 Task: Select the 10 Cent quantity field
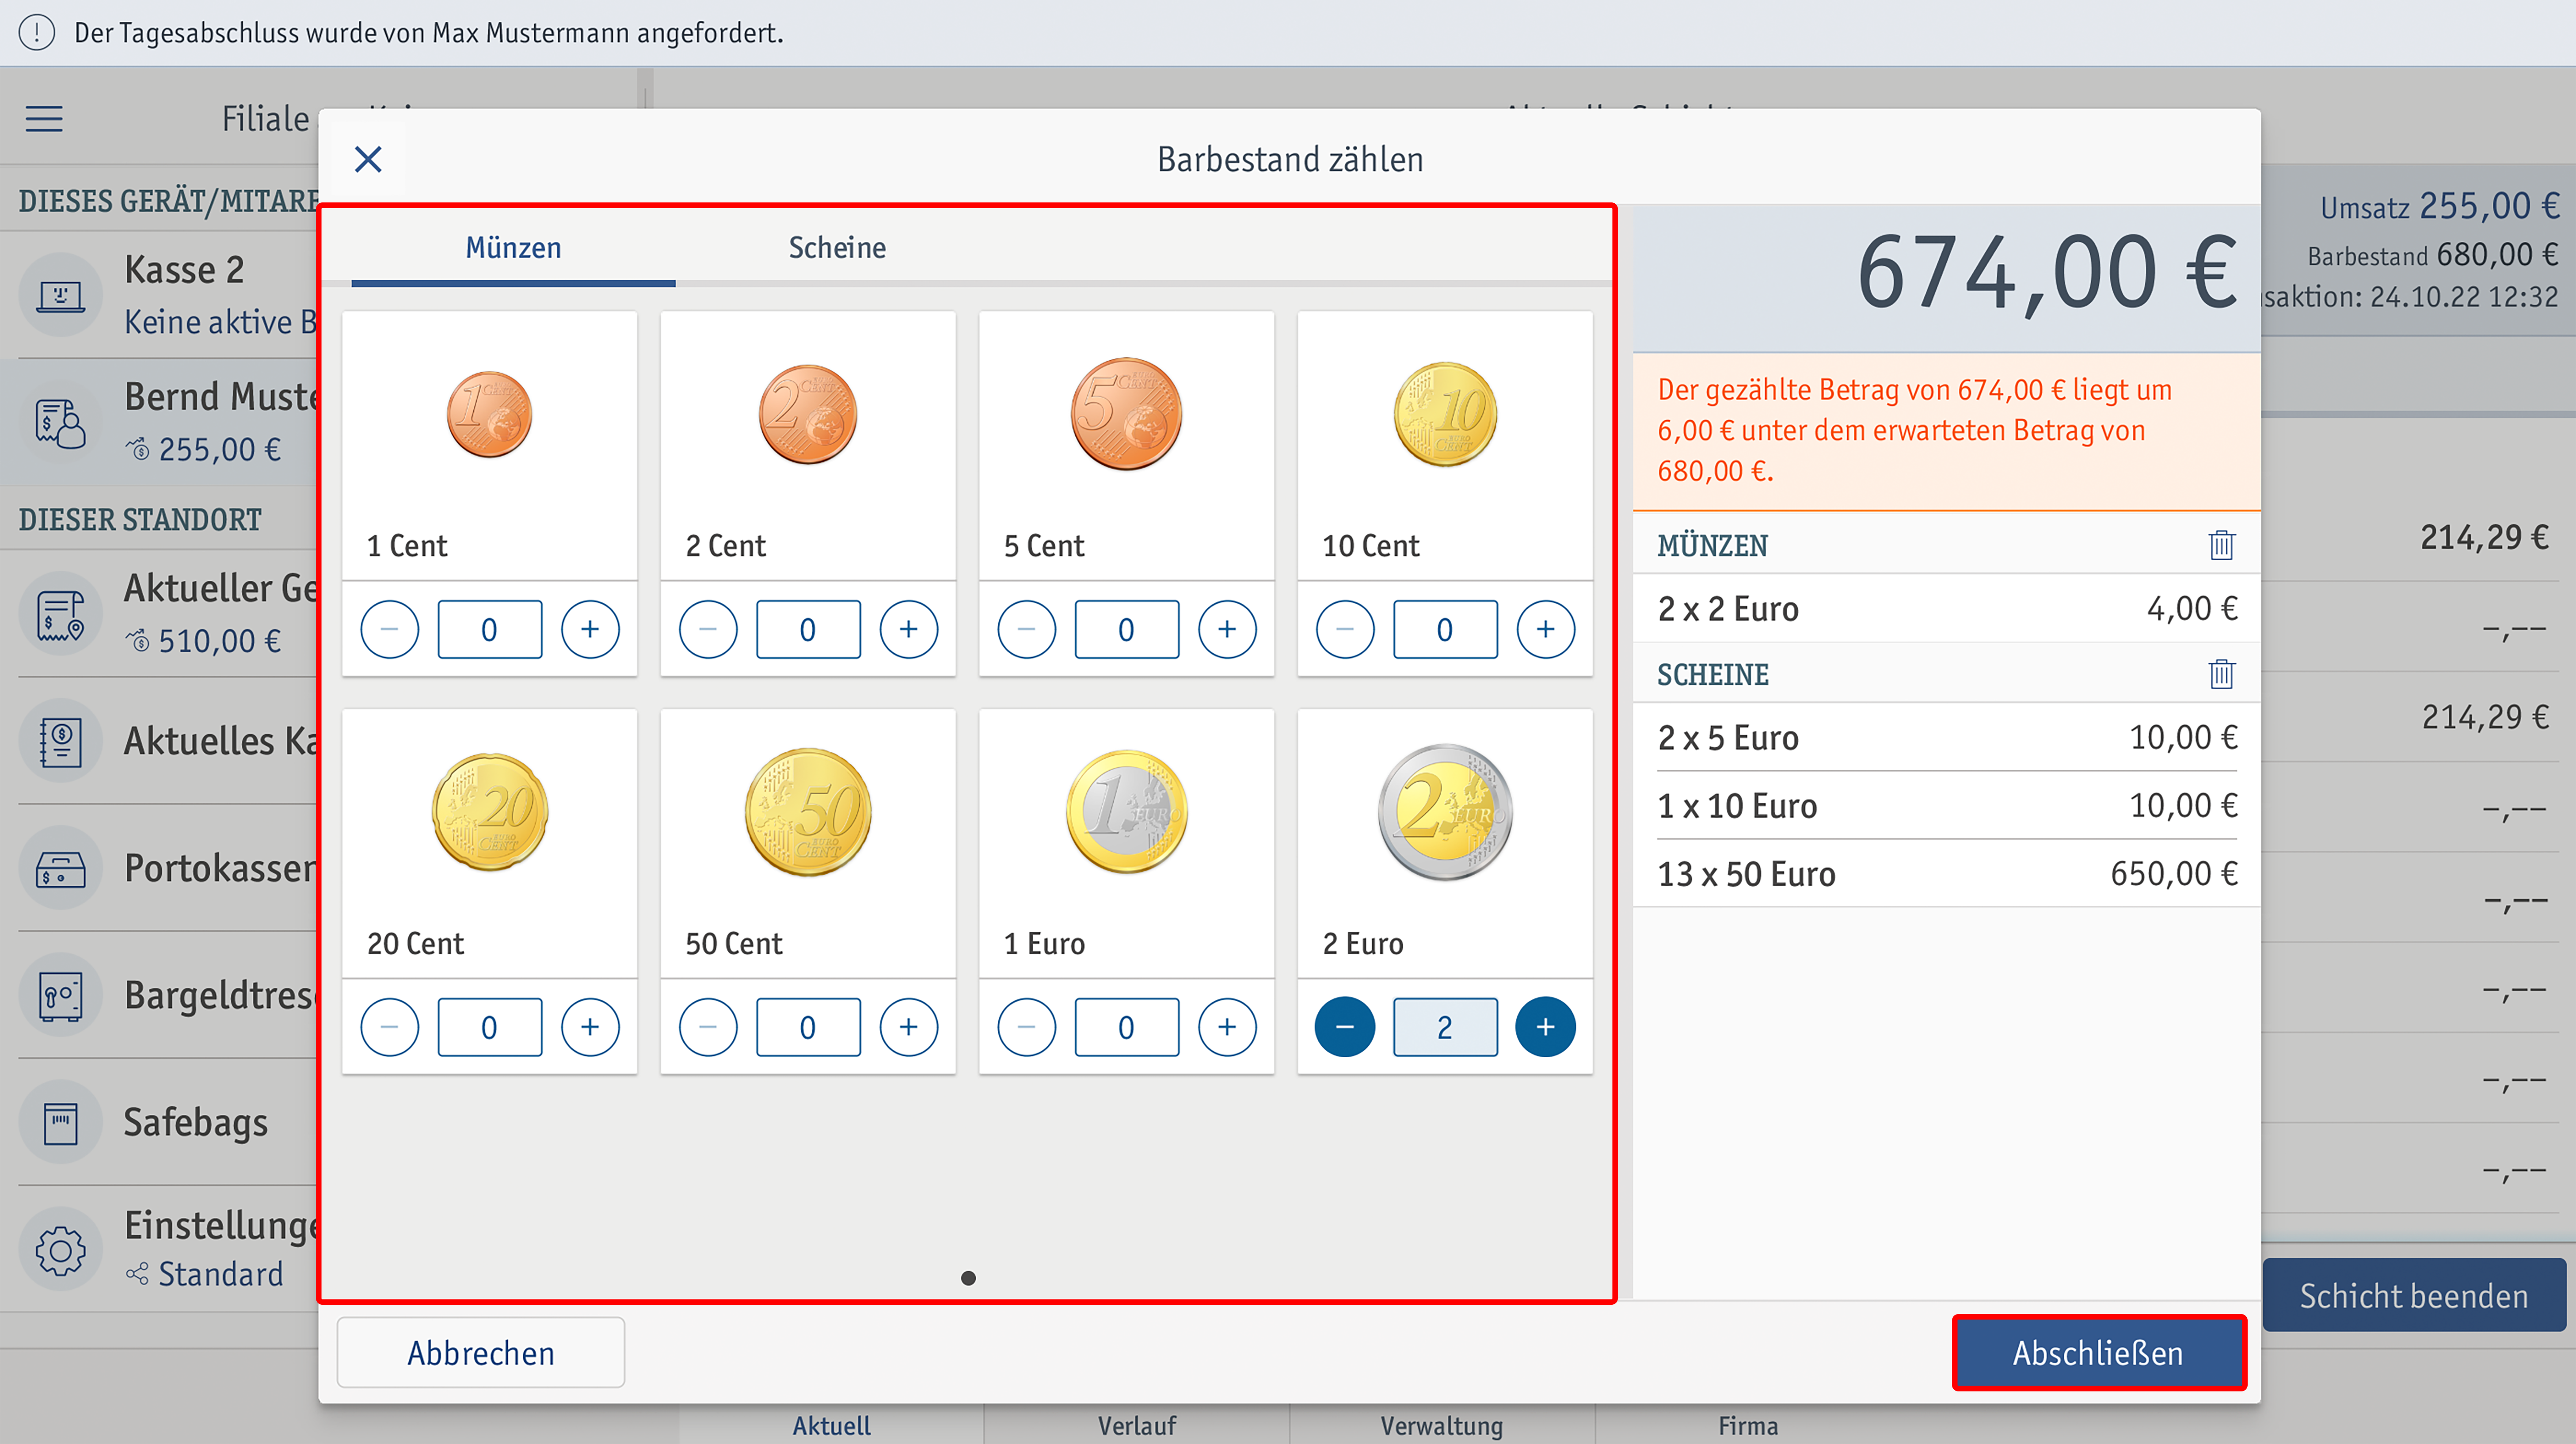click(1445, 629)
